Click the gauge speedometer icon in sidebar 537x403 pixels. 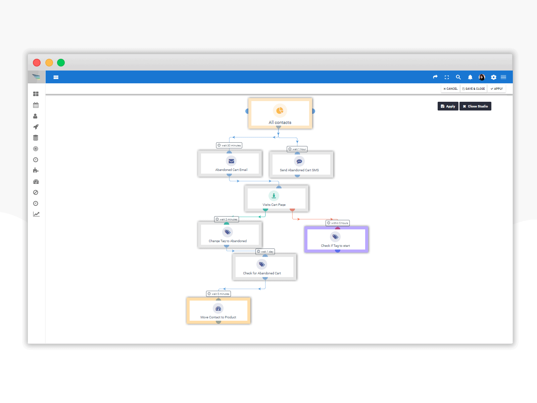[x=36, y=182]
